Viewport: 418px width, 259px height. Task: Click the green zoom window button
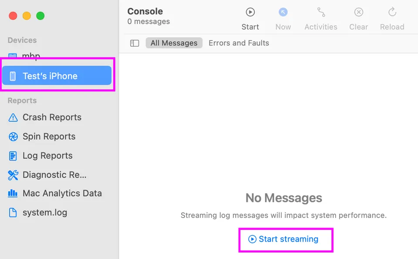pos(40,16)
